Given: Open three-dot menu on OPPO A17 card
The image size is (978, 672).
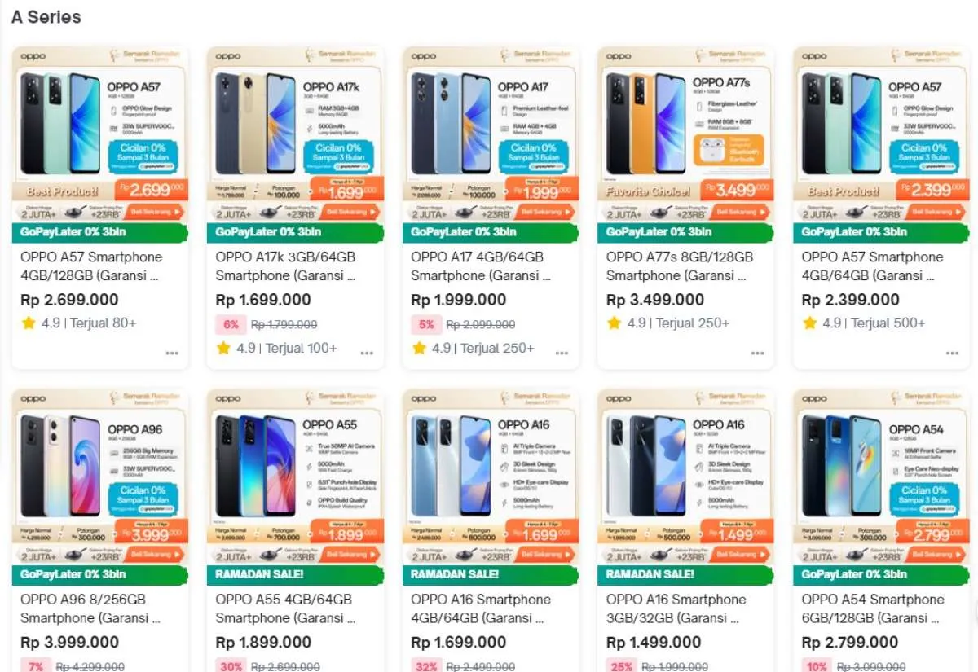Looking at the screenshot, I should pyautogui.click(x=562, y=354).
